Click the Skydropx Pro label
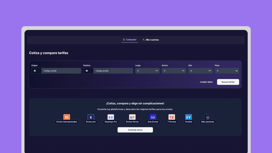Image resolution: width=272 pixels, height=153 pixels. click(x=111, y=122)
